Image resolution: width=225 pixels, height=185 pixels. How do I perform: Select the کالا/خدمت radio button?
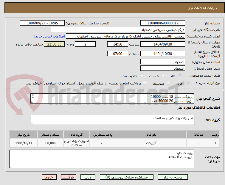click(x=142, y=76)
